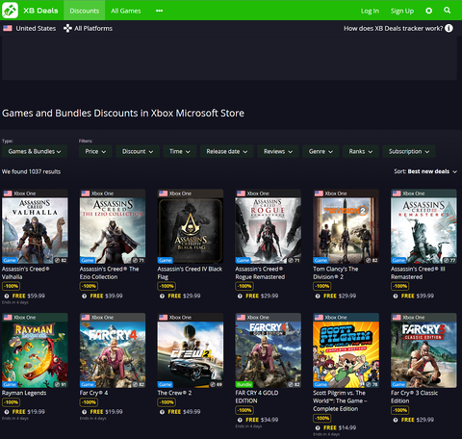462x439 pixels.
Task: Open The Crew 2 cover image
Action: coord(191,354)
